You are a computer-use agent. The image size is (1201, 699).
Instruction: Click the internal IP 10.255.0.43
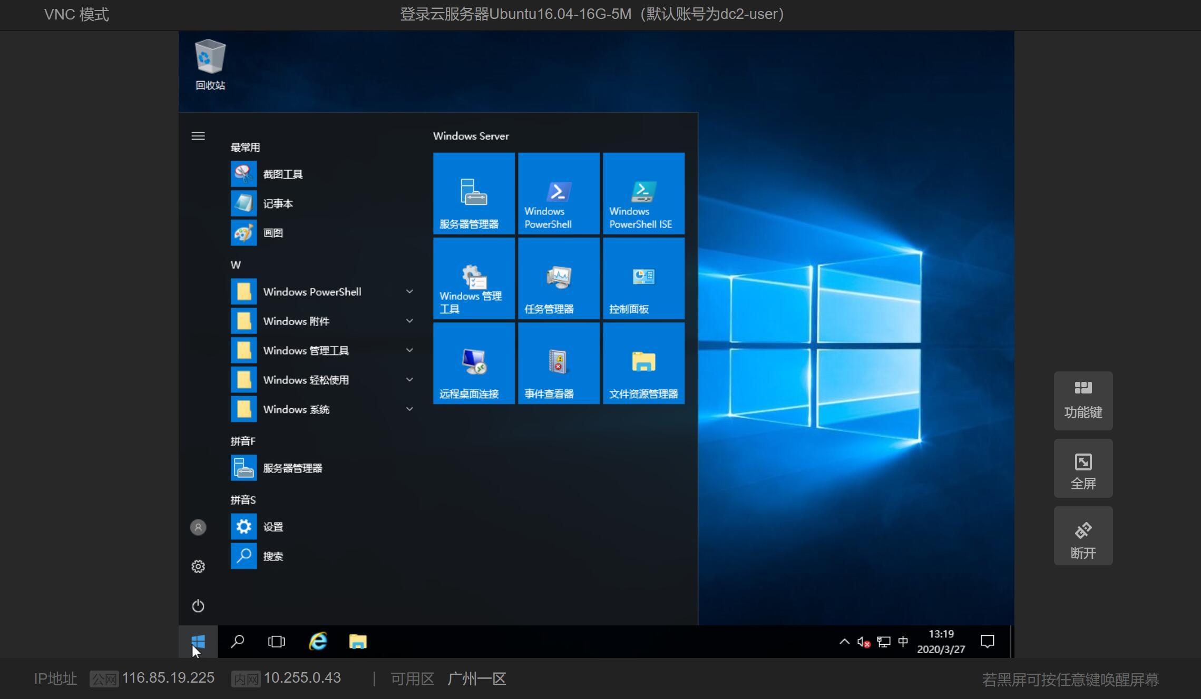coord(302,678)
